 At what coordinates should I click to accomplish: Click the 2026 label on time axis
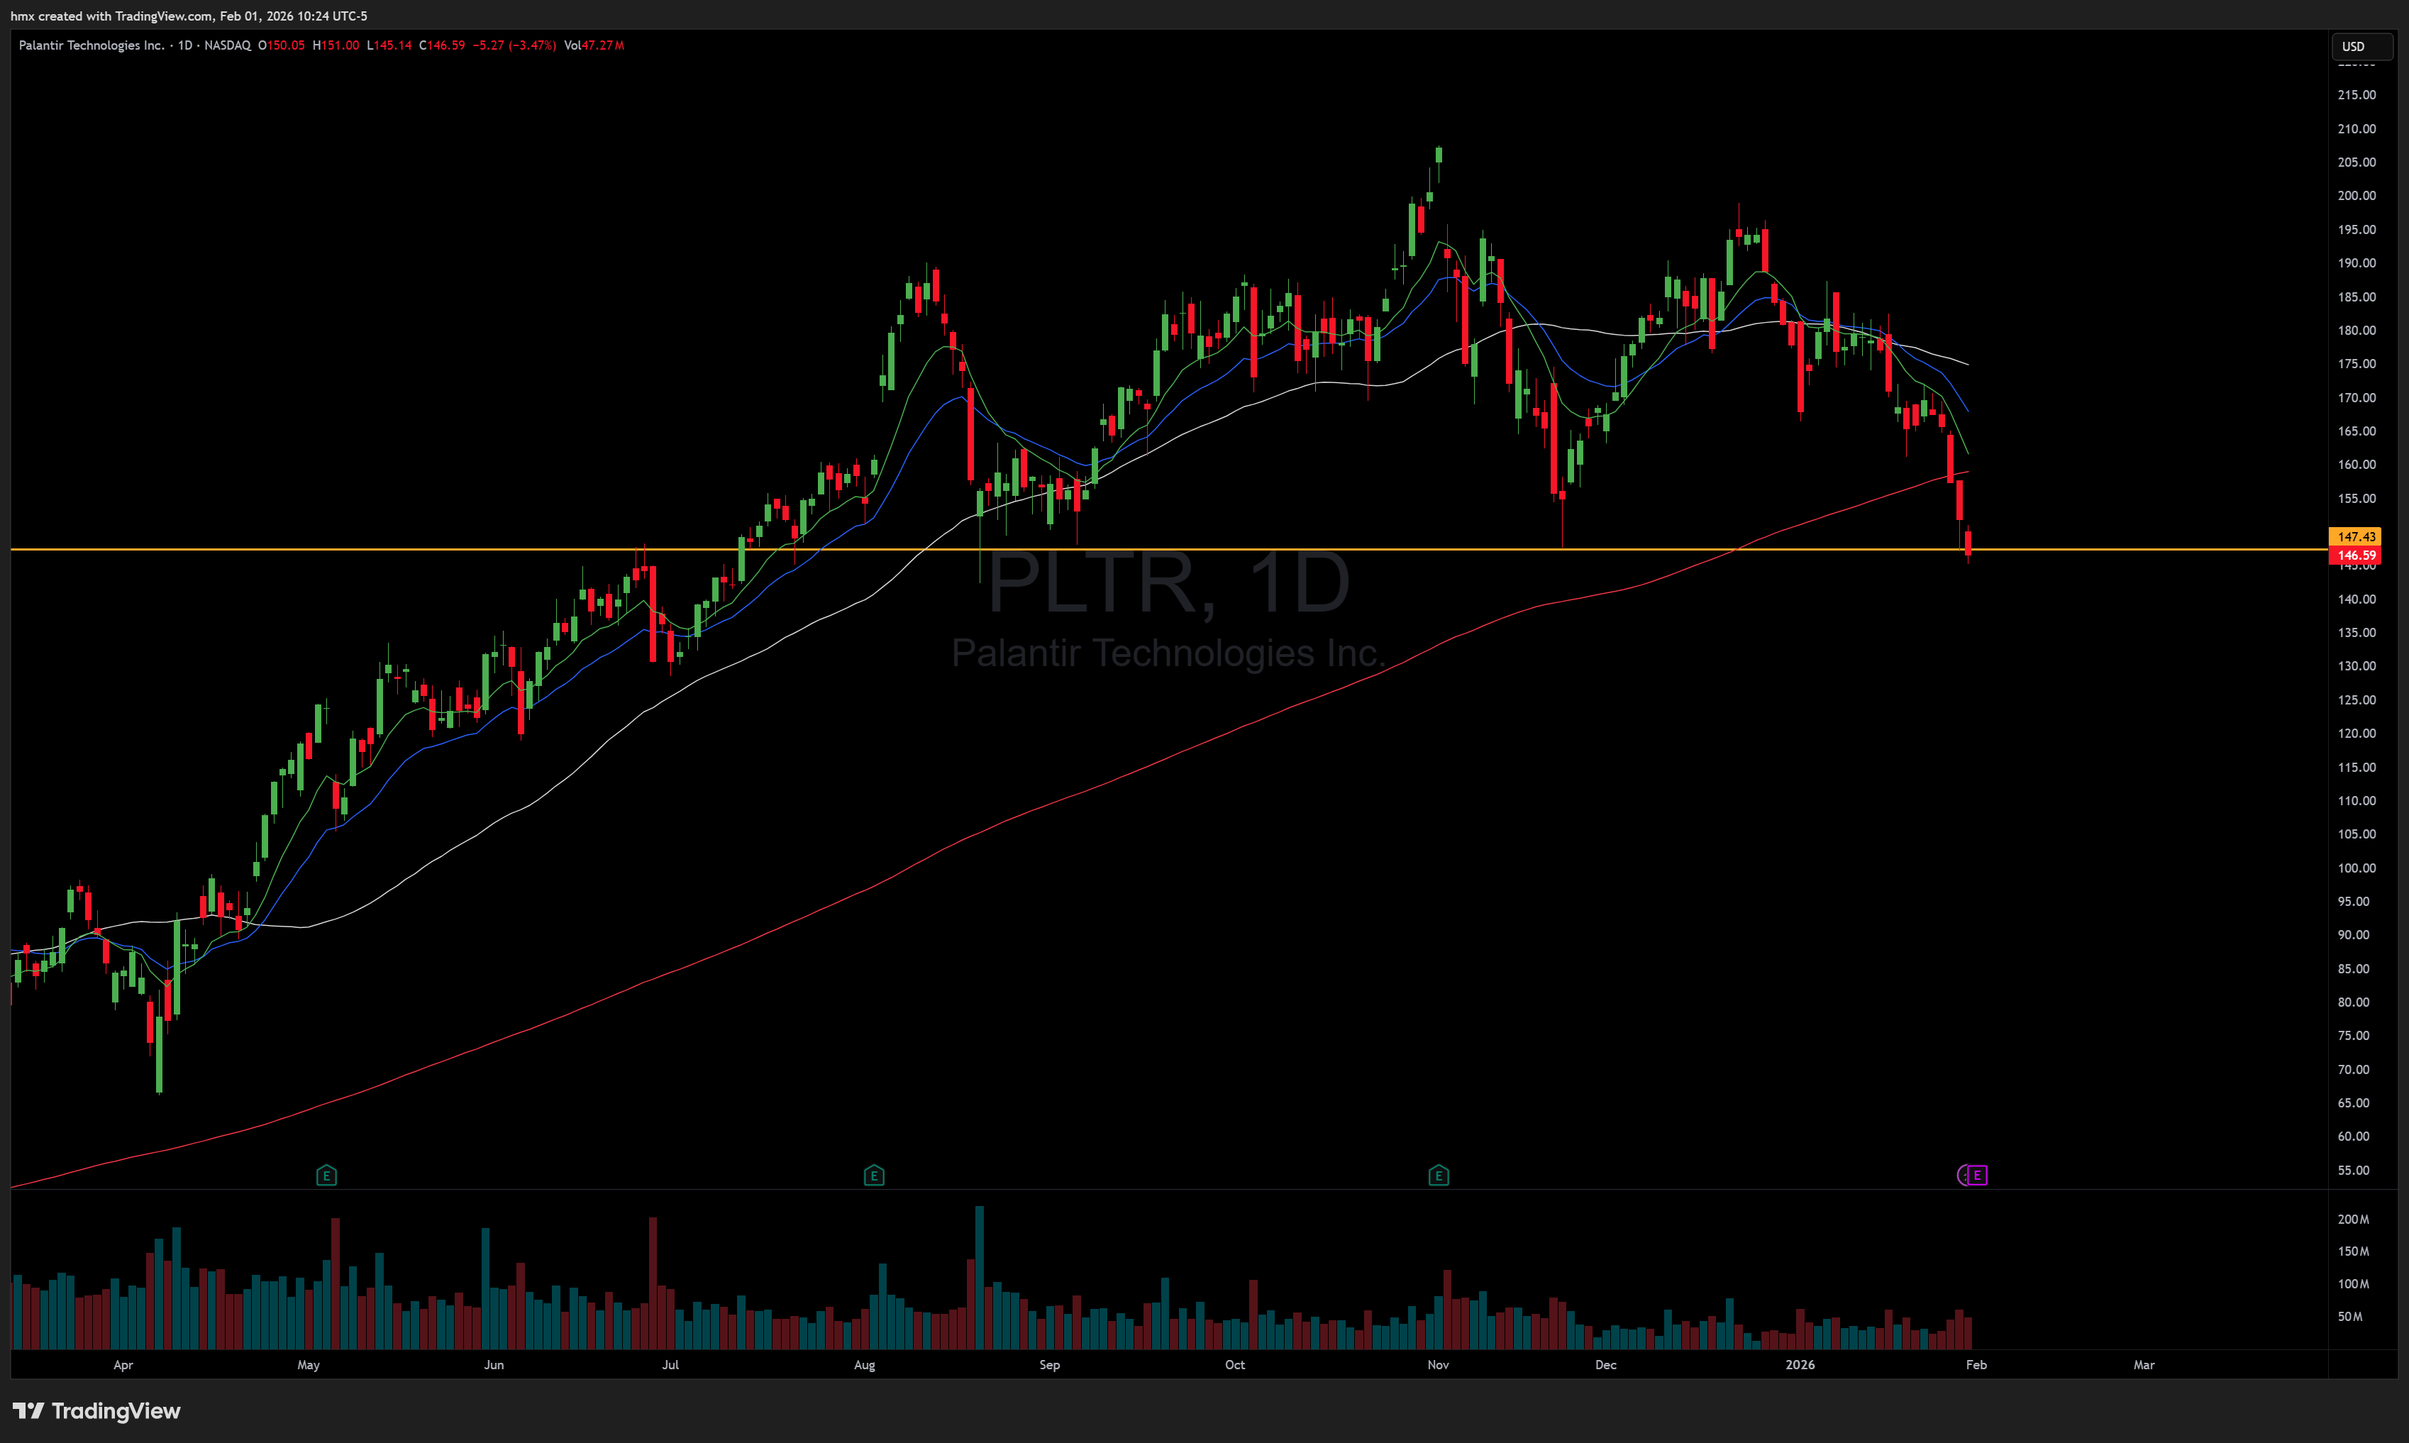point(1800,1364)
